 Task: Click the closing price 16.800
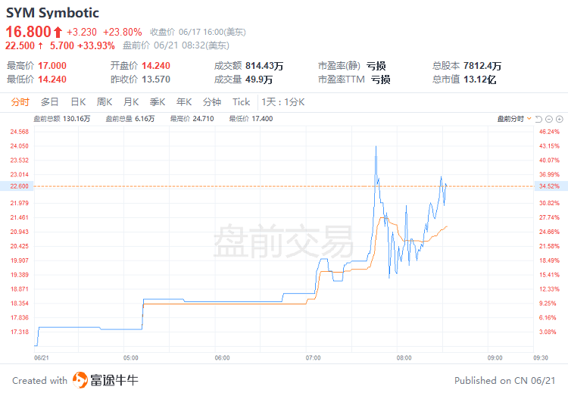(28, 32)
